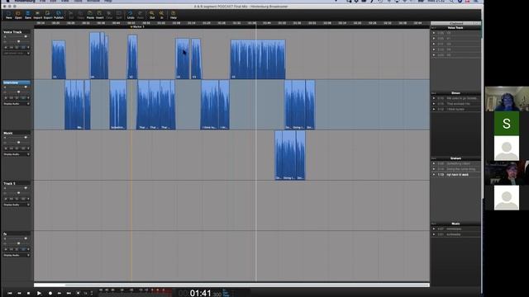Click the stop transport button

[x=28, y=294]
